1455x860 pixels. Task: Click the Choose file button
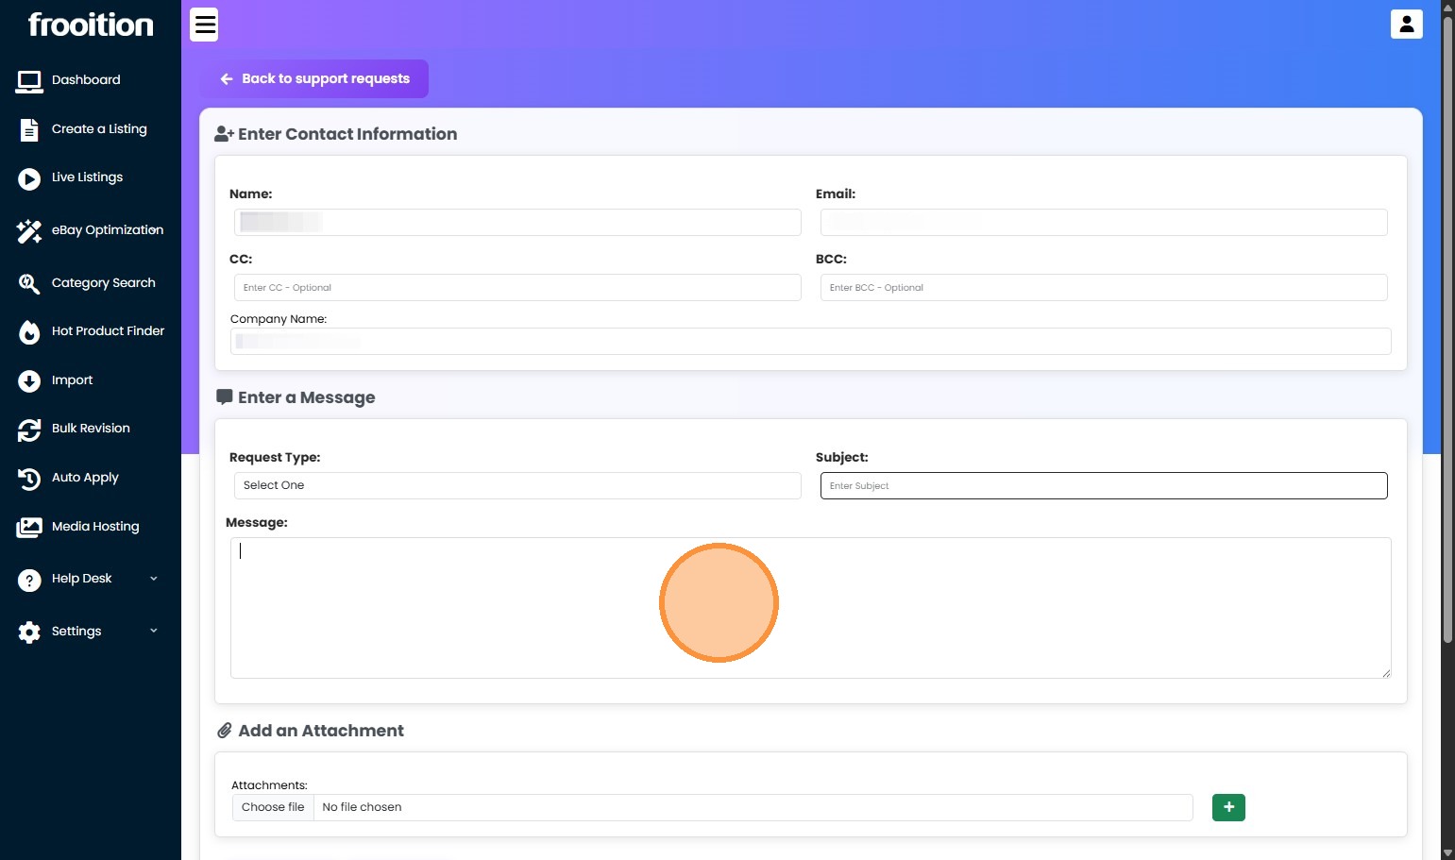[273, 807]
